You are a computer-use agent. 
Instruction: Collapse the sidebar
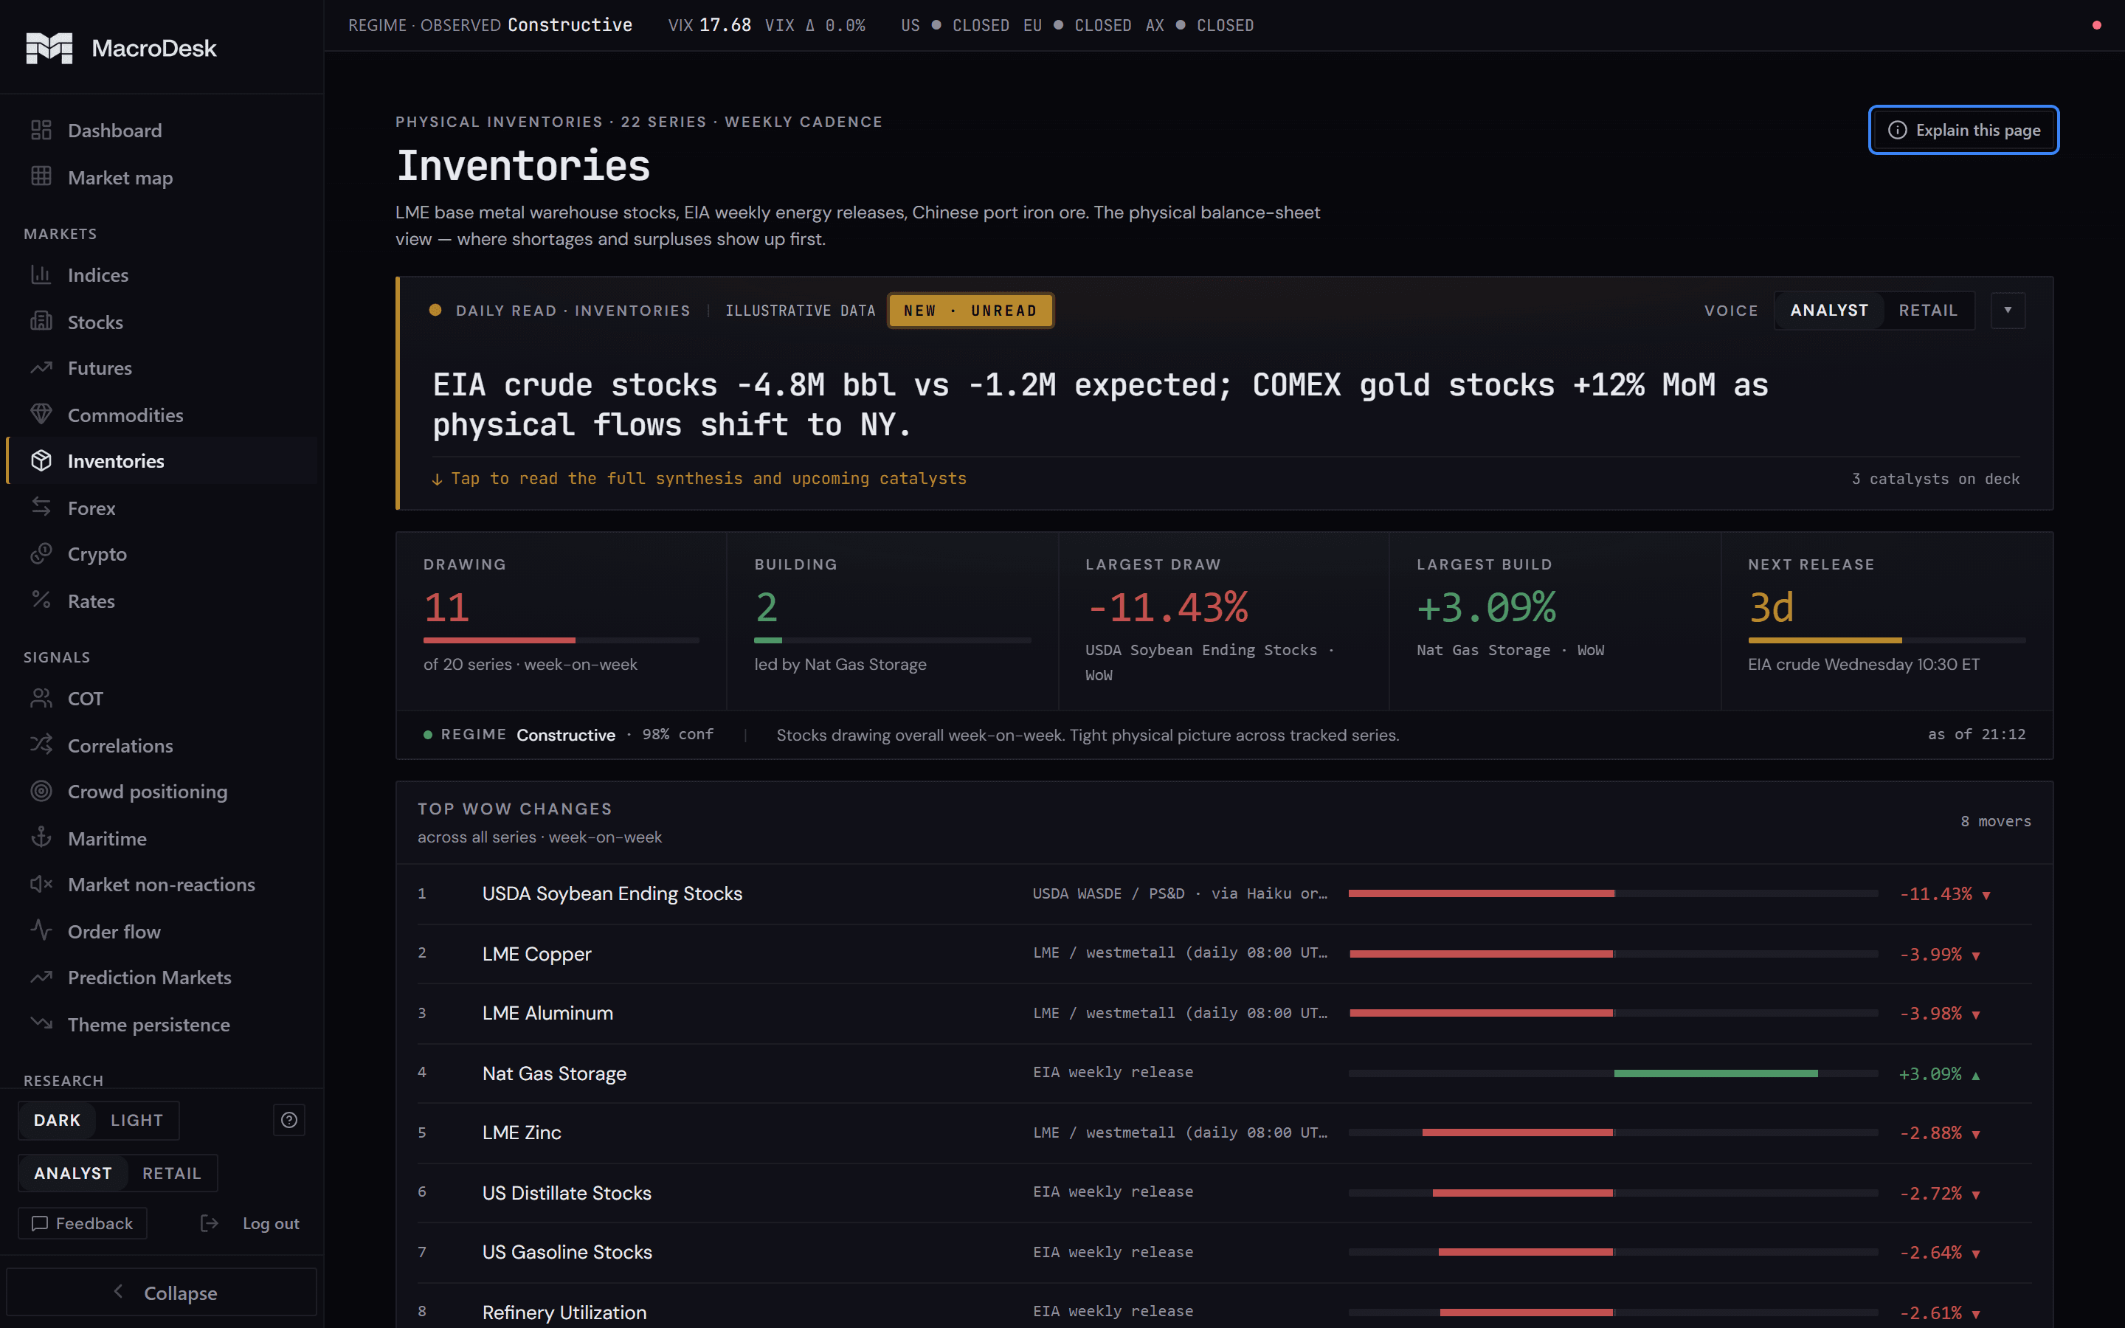(162, 1292)
